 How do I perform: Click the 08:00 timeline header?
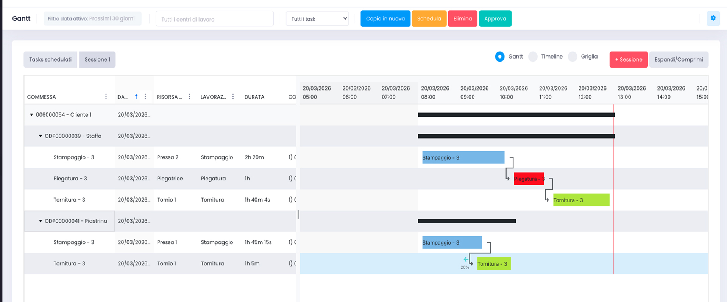coord(435,92)
